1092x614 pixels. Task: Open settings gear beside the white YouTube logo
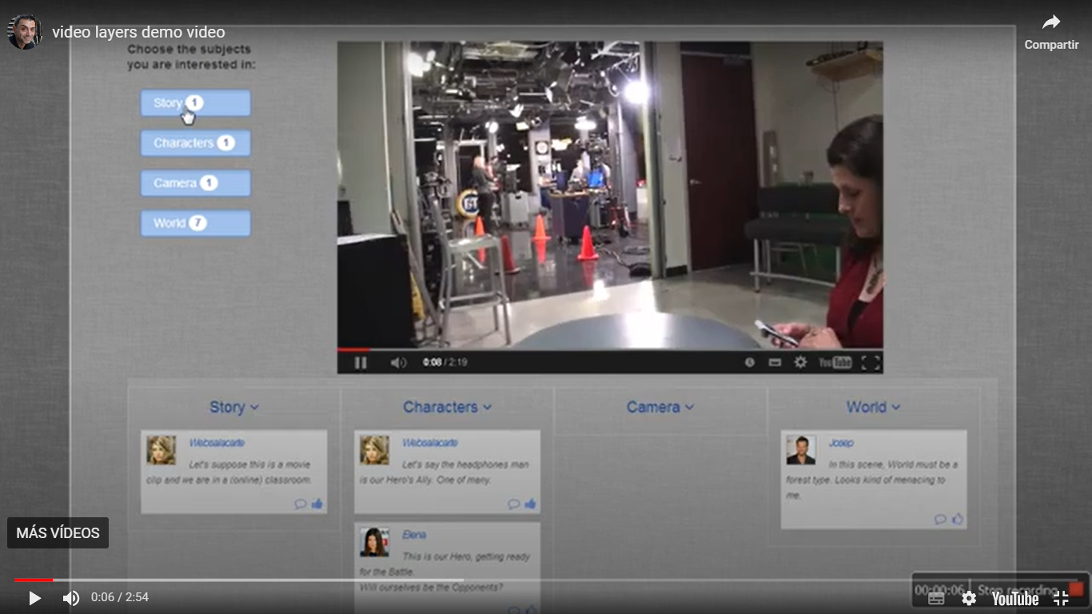point(969,598)
